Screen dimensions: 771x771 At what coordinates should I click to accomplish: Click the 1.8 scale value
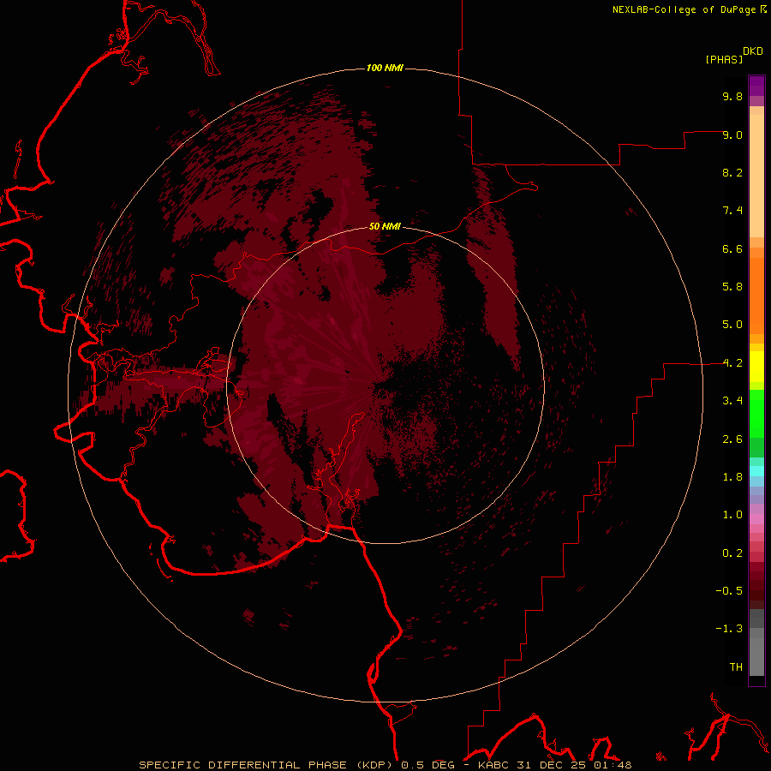point(732,477)
